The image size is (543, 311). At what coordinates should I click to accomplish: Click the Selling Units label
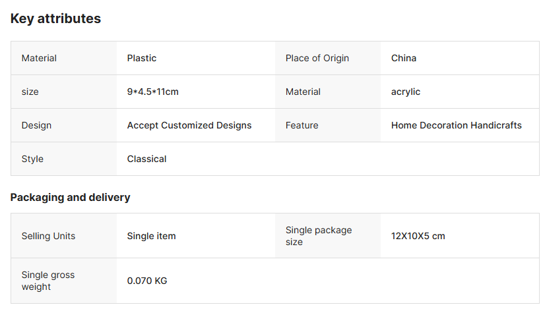pos(49,236)
